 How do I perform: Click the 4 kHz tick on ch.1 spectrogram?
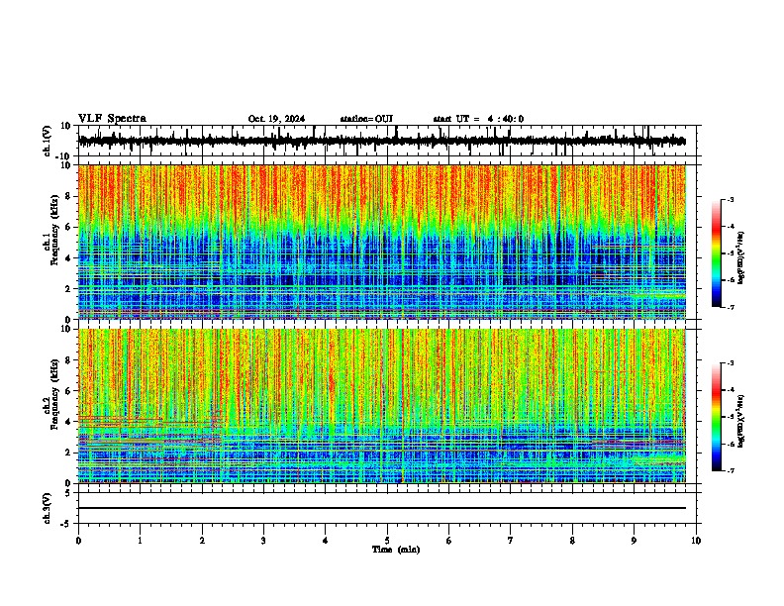[x=69, y=258]
